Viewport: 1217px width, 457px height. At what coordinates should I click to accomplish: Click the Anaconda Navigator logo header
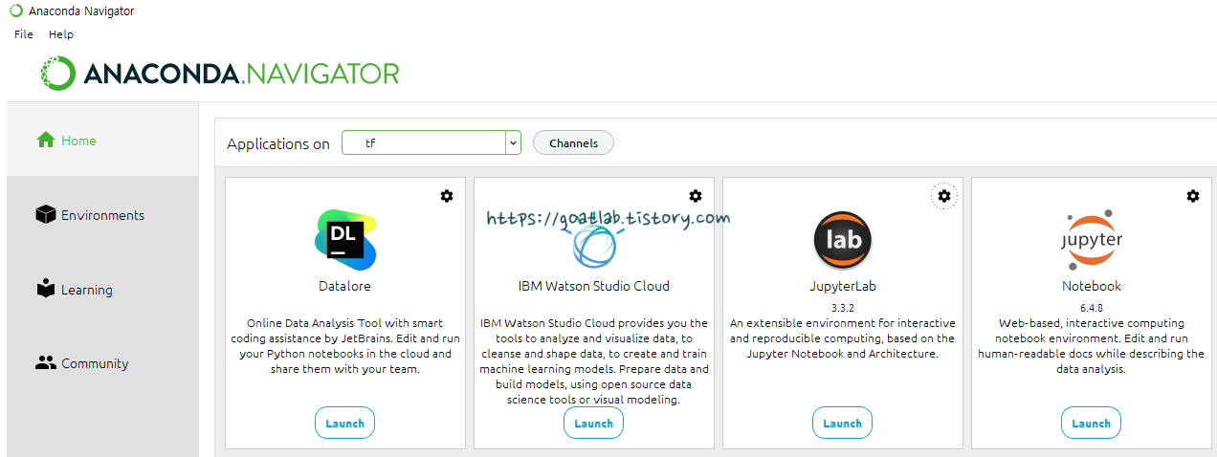coord(220,74)
